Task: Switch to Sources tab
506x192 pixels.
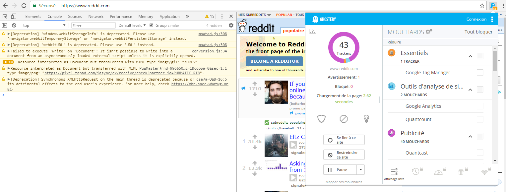Action: click(75, 16)
